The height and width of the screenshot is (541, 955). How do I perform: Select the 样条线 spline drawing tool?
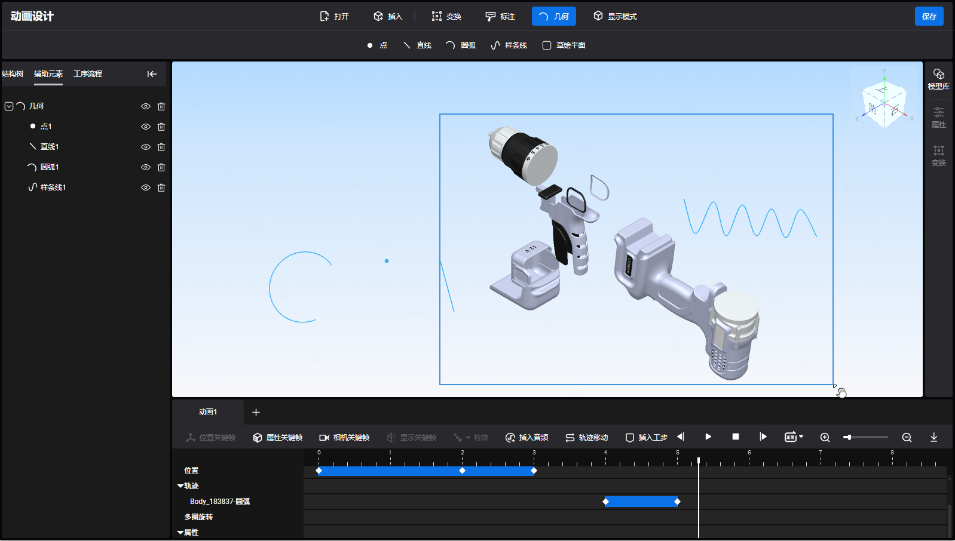(x=509, y=45)
